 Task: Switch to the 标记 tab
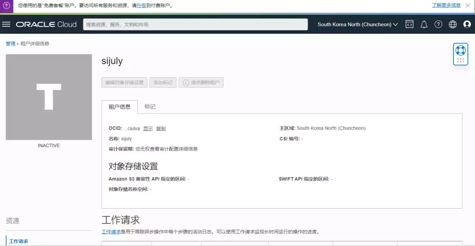[x=150, y=107]
